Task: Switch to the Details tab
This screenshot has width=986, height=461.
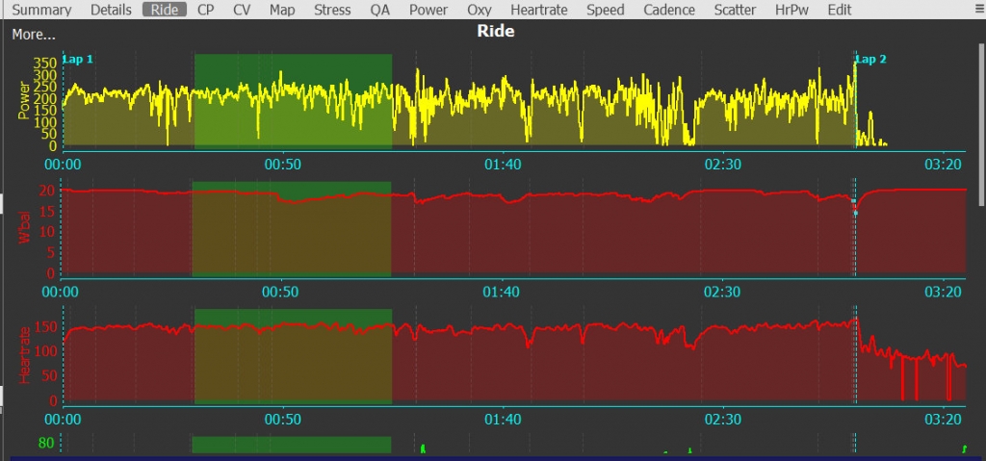Action: tap(111, 10)
